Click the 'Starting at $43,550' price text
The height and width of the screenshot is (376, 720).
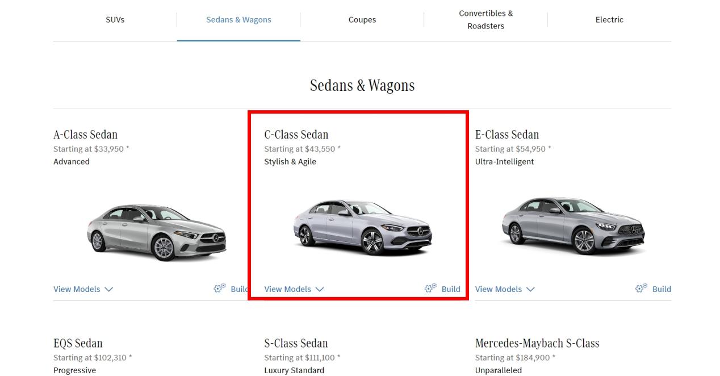[302, 149]
